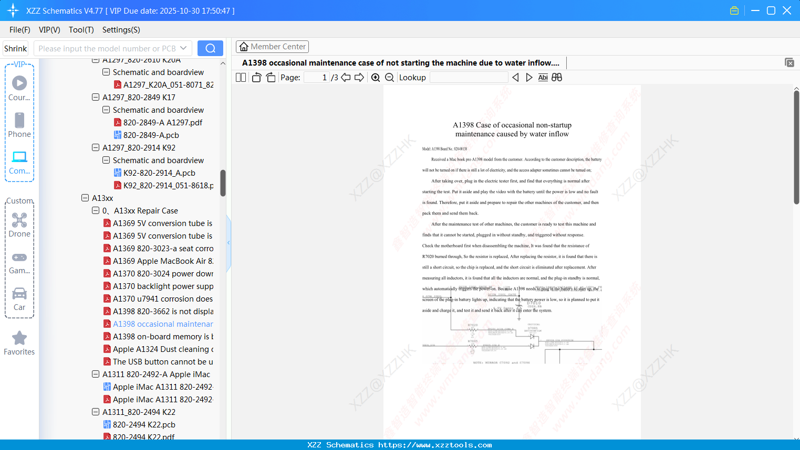Zoom out of the PDF document
This screenshot has width=800, height=450.
[390, 78]
